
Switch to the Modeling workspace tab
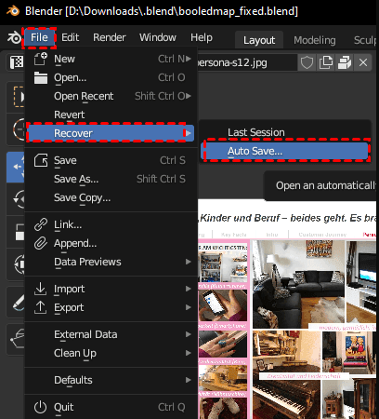tap(315, 40)
